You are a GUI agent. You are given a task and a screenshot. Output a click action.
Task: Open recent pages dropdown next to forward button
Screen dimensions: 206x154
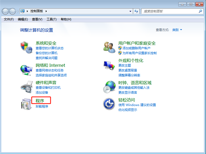18,12
